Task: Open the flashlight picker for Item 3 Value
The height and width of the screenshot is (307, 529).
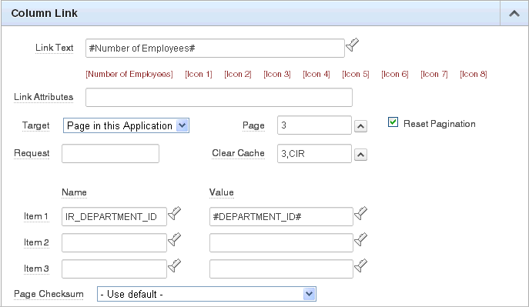Action: pos(360,265)
